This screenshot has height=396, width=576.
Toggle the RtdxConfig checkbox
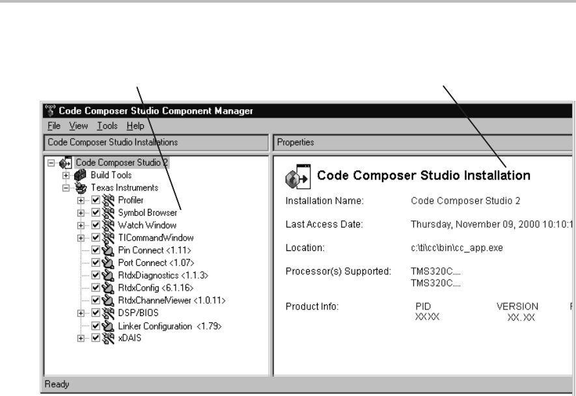[x=96, y=287]
